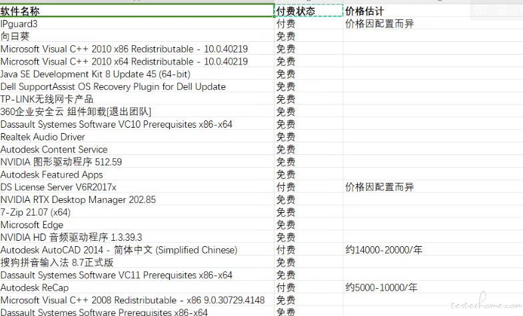Click 免费 in Realtek Audio Driver row

pos(308,136)
